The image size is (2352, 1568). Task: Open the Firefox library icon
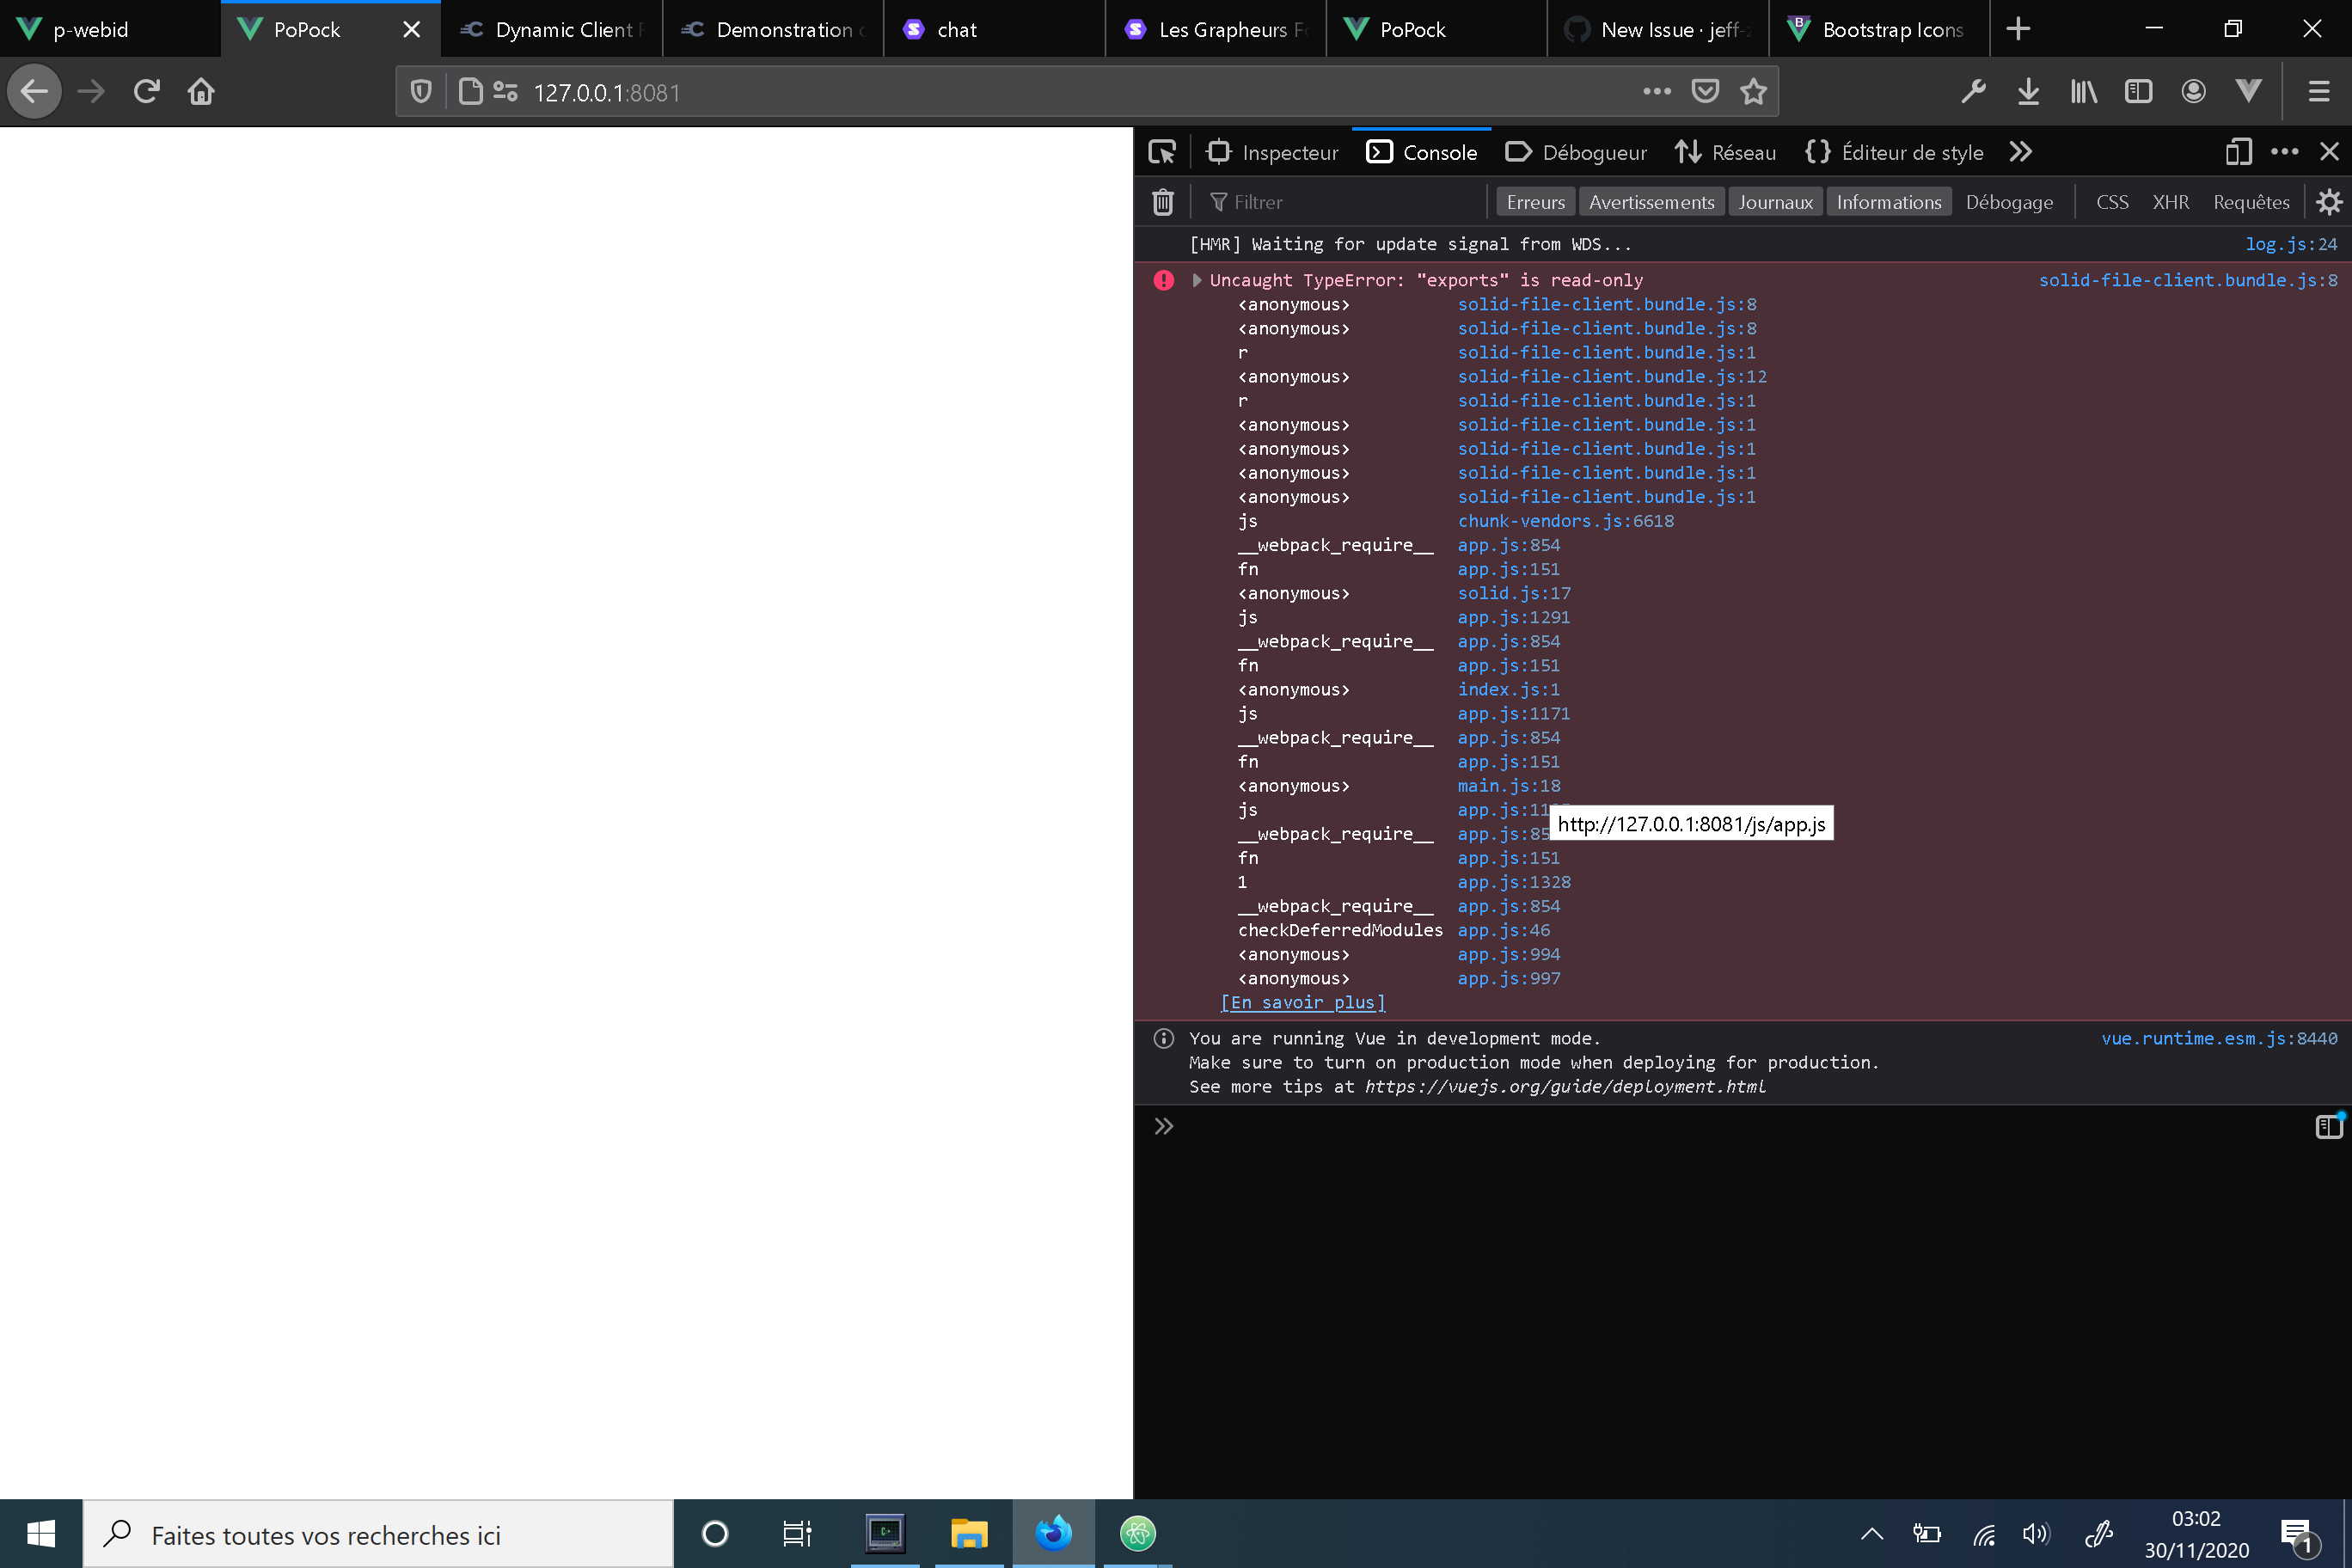click(2083, 91)
